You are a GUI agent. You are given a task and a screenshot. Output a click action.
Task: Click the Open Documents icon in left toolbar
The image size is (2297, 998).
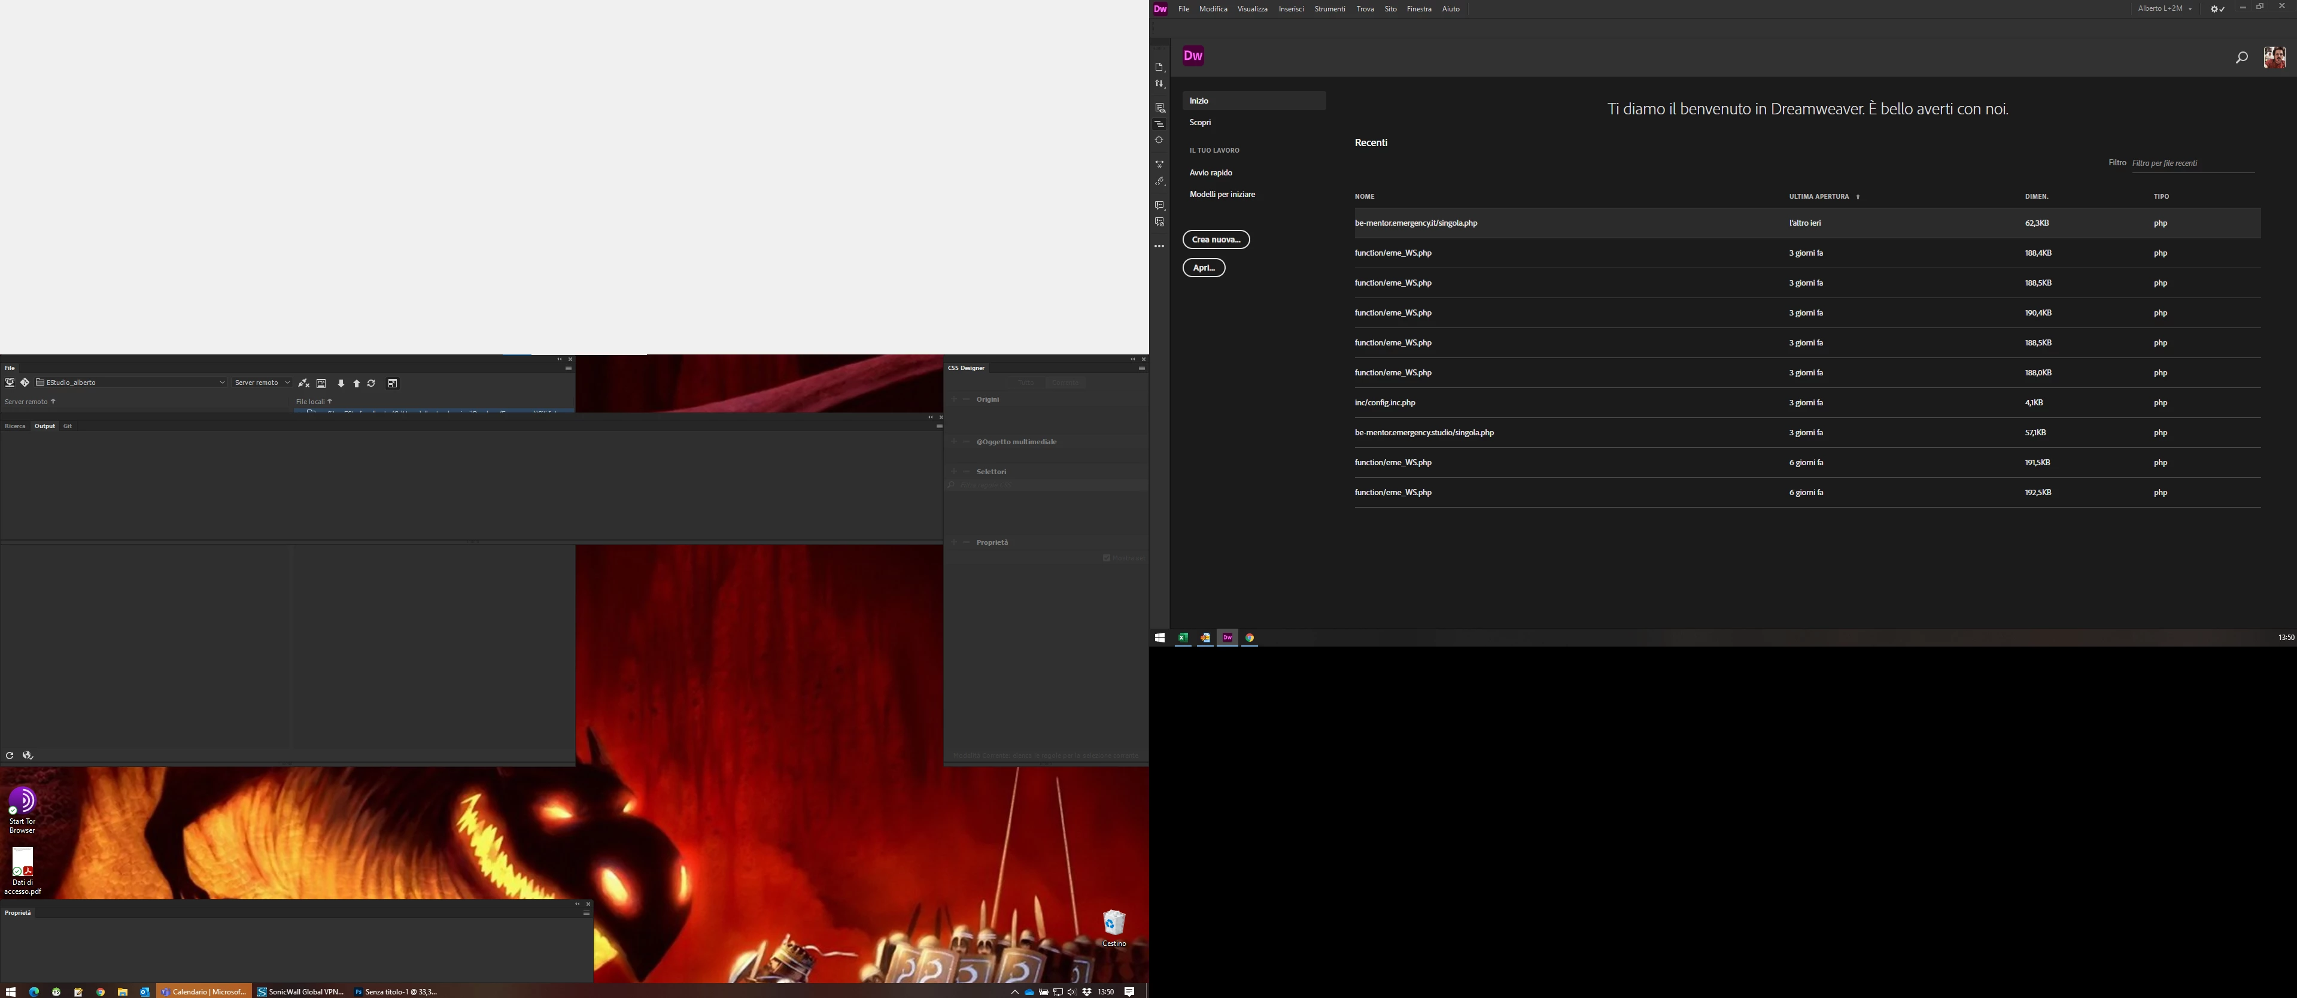1159,68
